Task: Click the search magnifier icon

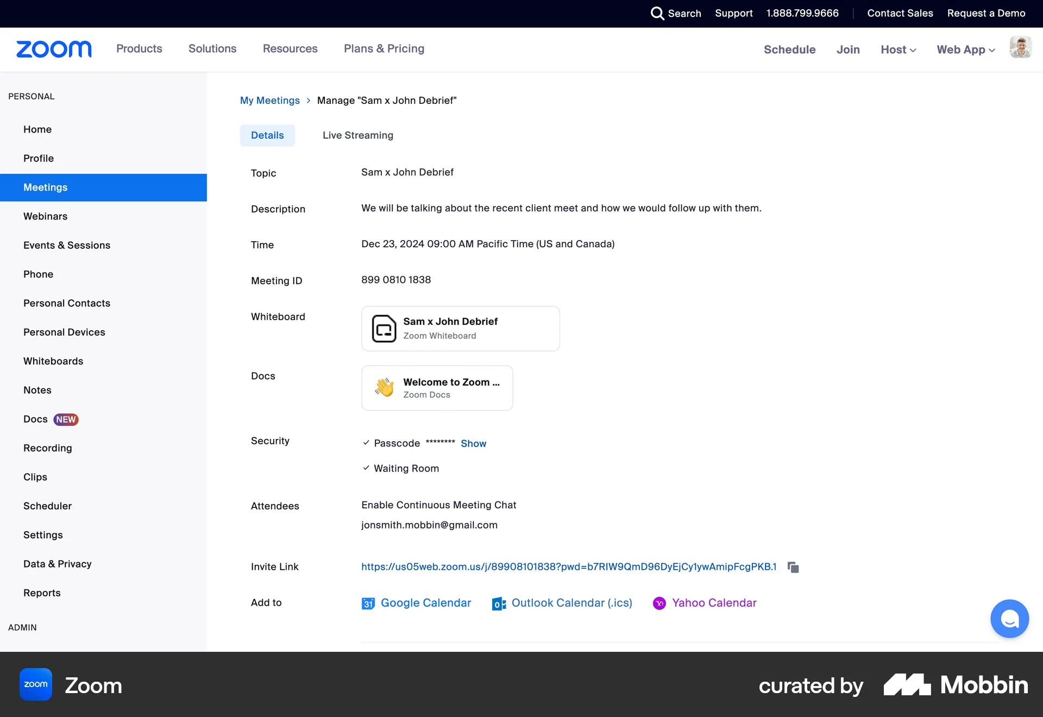Action: tap(657, 13)
